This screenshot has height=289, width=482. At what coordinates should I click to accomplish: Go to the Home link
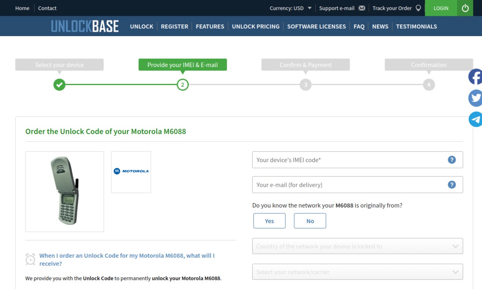[22, 8]
